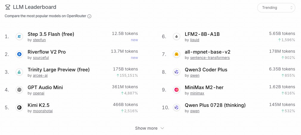The width and height of the screenshot is (301, 135).
Task: Open GPT Audio Mini model page
Action: (x=45, y=87)
